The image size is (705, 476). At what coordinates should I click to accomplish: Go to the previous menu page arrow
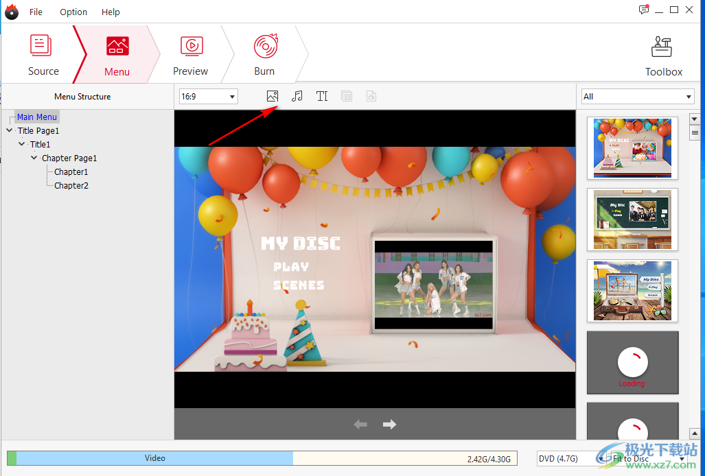[360, 425]
